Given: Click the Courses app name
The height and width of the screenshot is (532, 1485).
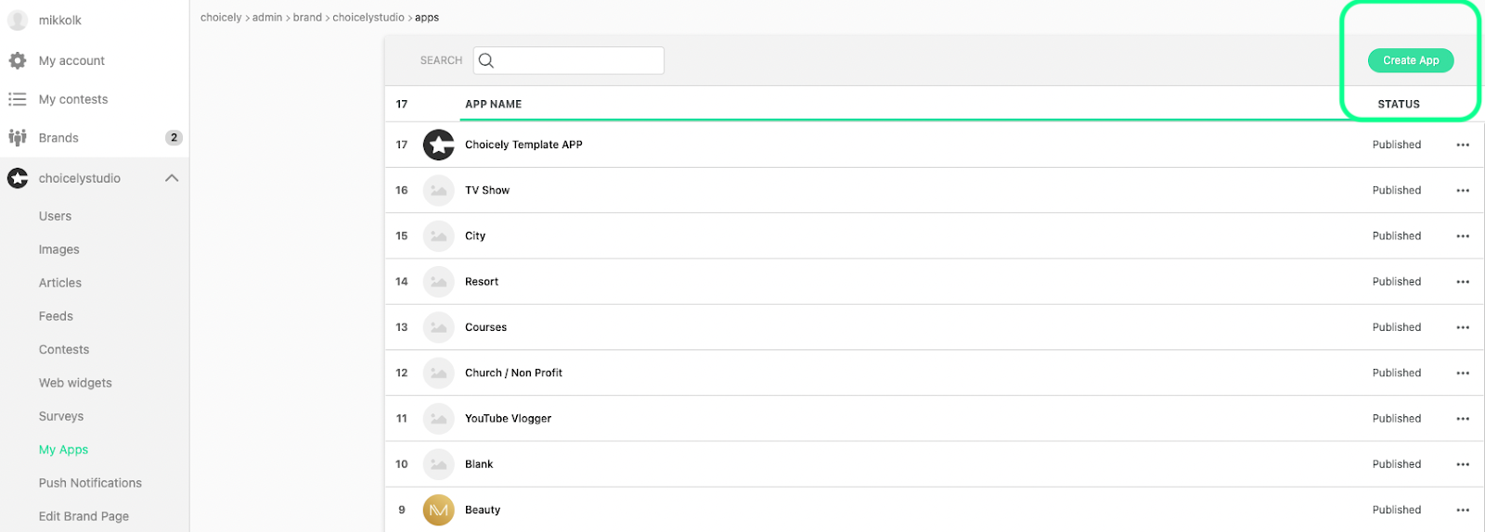Looking at the screenshot, I should 485,327.
